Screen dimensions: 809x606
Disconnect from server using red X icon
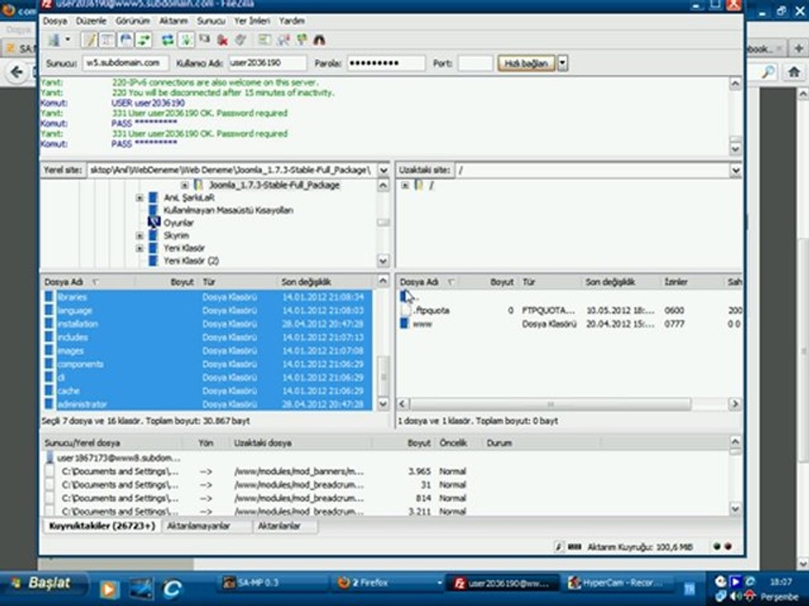222,40
